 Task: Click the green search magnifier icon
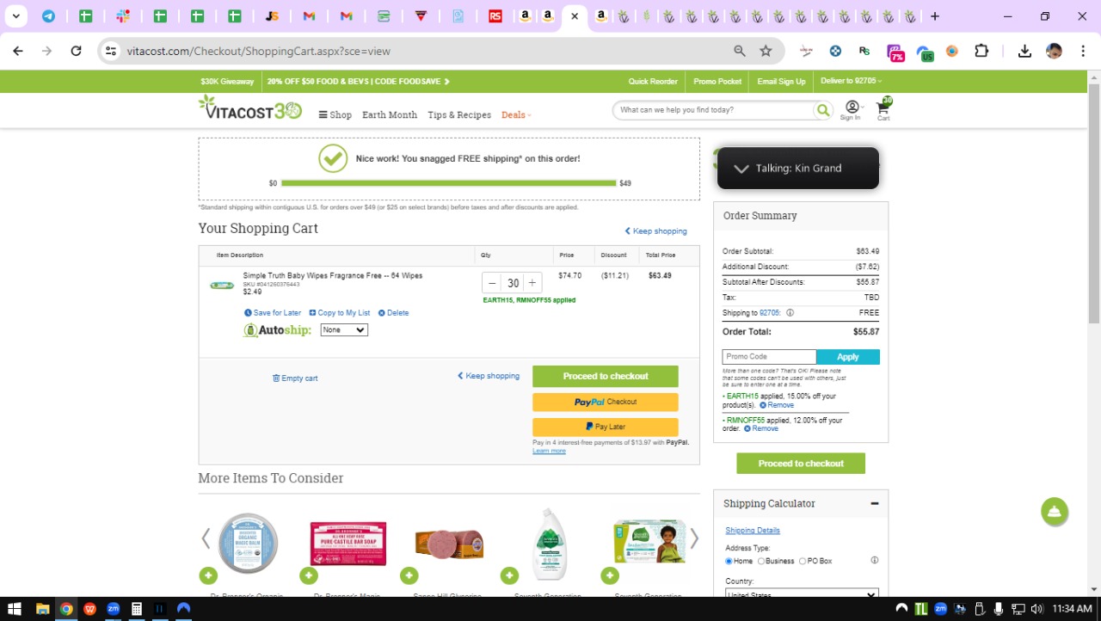(x=823, y=110)
